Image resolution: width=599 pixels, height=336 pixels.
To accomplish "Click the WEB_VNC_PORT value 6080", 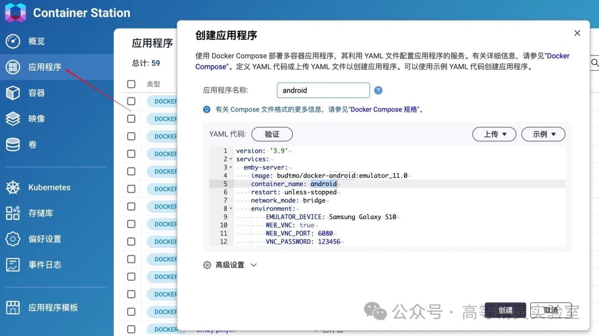I will (x=325, y=234).
